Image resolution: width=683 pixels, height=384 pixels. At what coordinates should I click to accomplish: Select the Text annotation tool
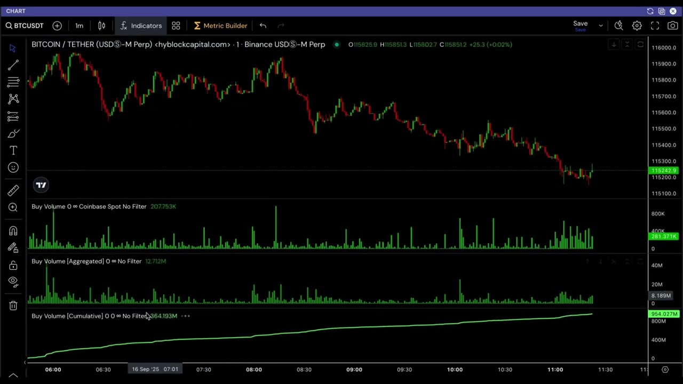coord(13,150)
